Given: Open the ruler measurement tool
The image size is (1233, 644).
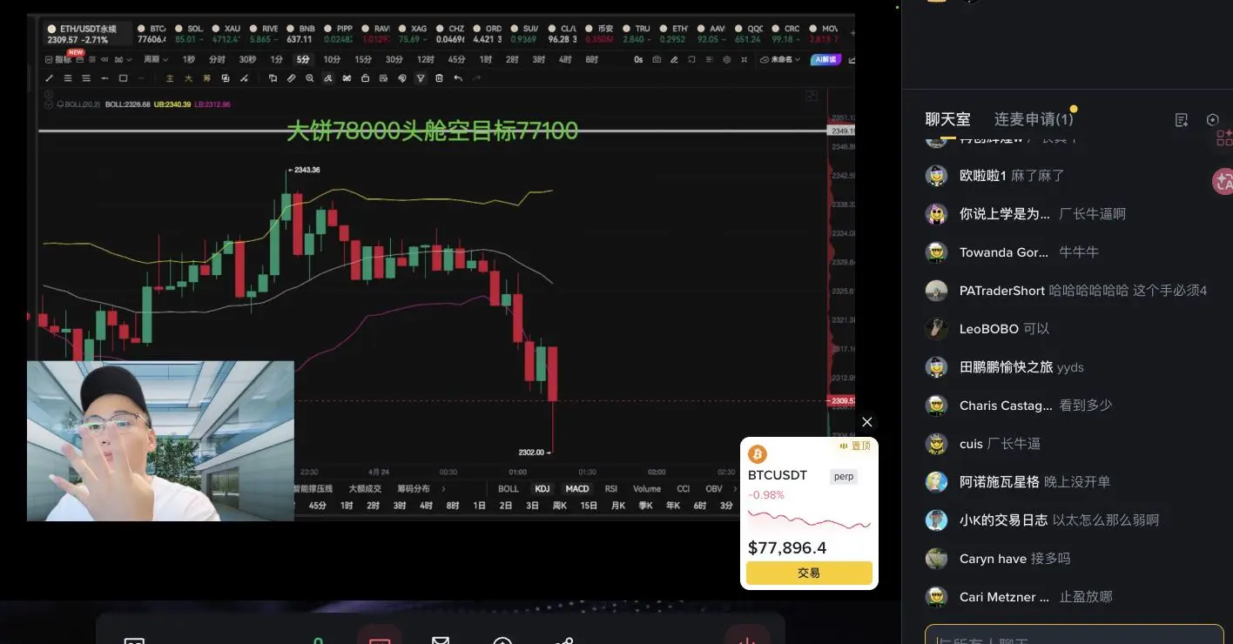Looking at the screenshot, I should pyautogui.click(x=291, y=78).
